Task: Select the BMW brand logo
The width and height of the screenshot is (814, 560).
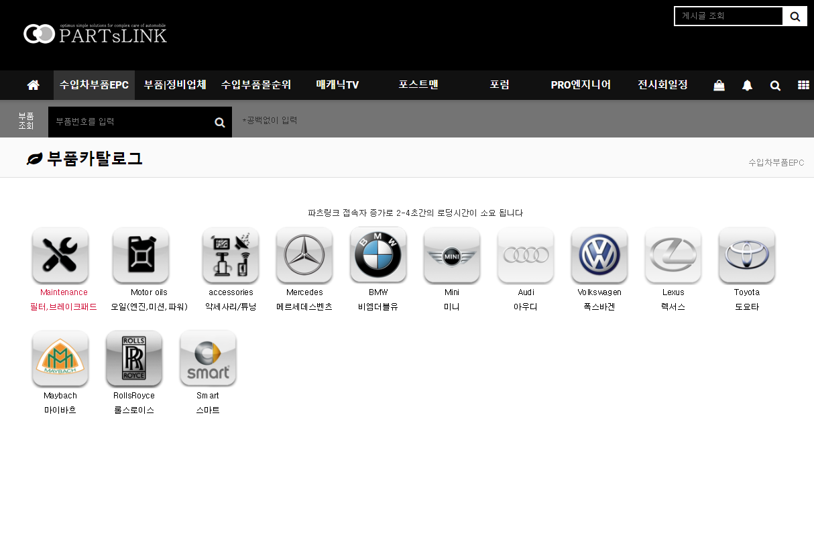Action: click(378, 256)
